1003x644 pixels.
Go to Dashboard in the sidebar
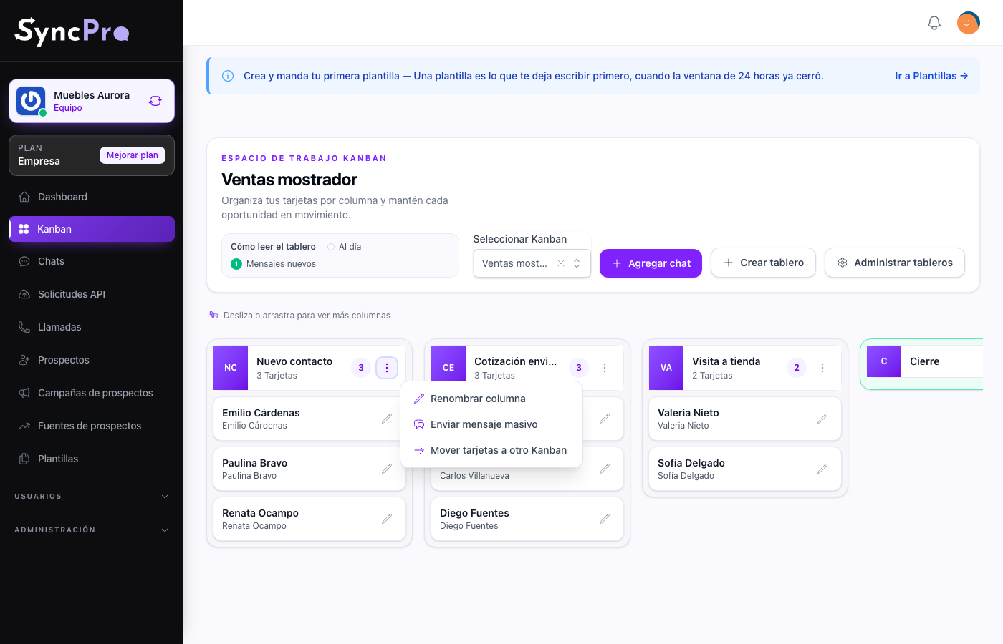click(92, 197)
